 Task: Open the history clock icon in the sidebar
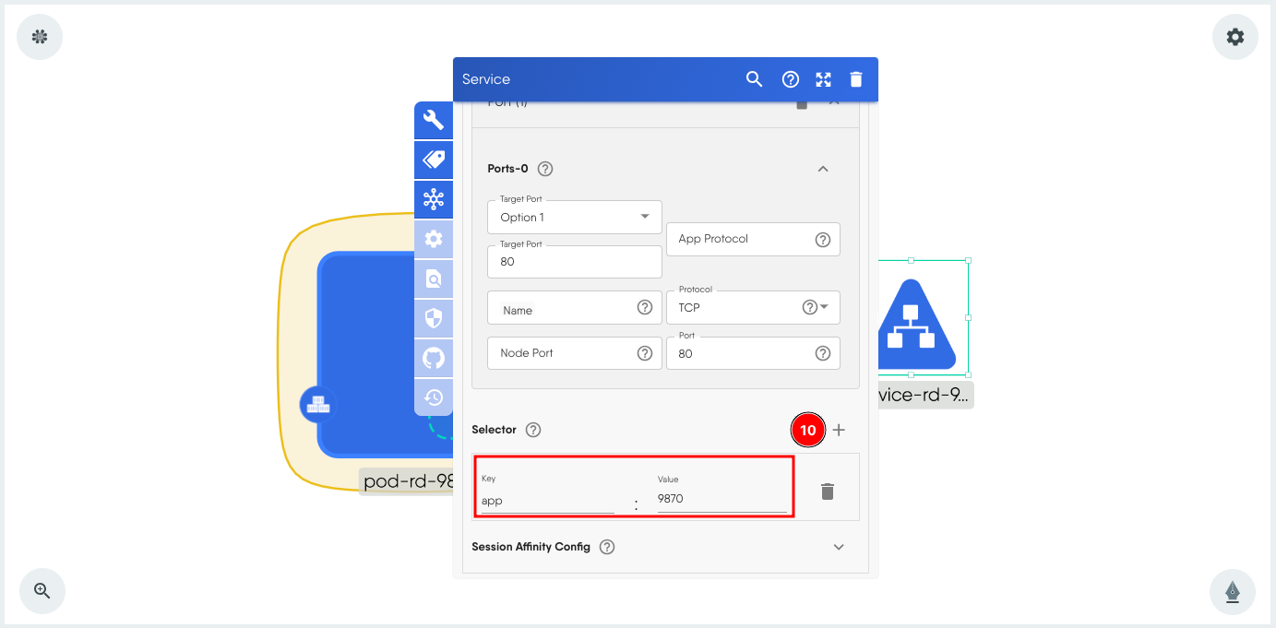coord(434,397)
